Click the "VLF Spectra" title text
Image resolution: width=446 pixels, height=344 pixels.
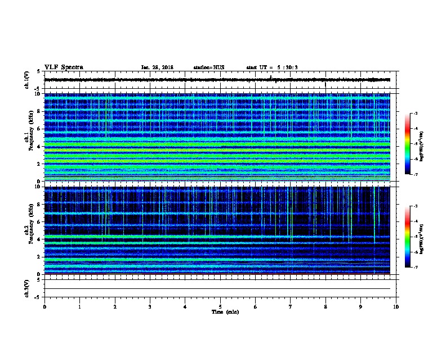pos(64,67)
